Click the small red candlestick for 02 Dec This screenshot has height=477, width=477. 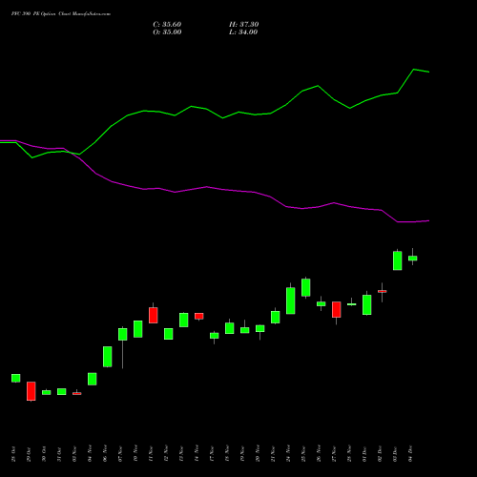tap(383, 291)
